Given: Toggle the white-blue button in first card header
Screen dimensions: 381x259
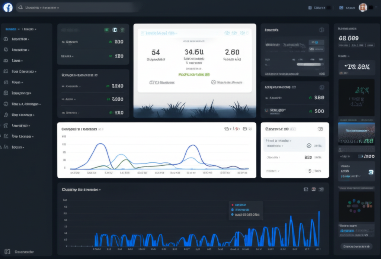Looking at the screenshot, I should [115, 30].
